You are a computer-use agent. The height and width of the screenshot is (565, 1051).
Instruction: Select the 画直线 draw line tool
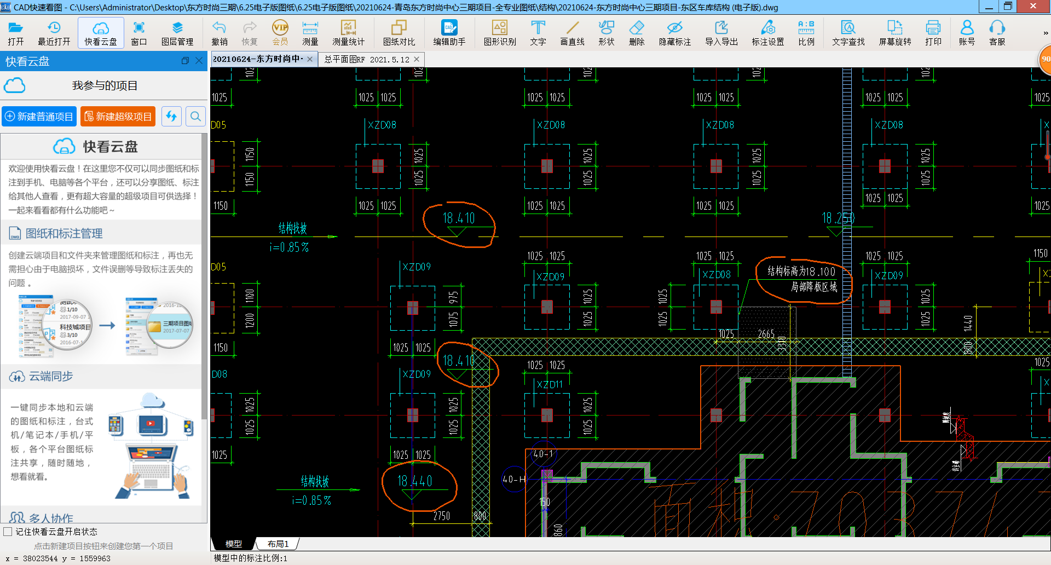573,33
